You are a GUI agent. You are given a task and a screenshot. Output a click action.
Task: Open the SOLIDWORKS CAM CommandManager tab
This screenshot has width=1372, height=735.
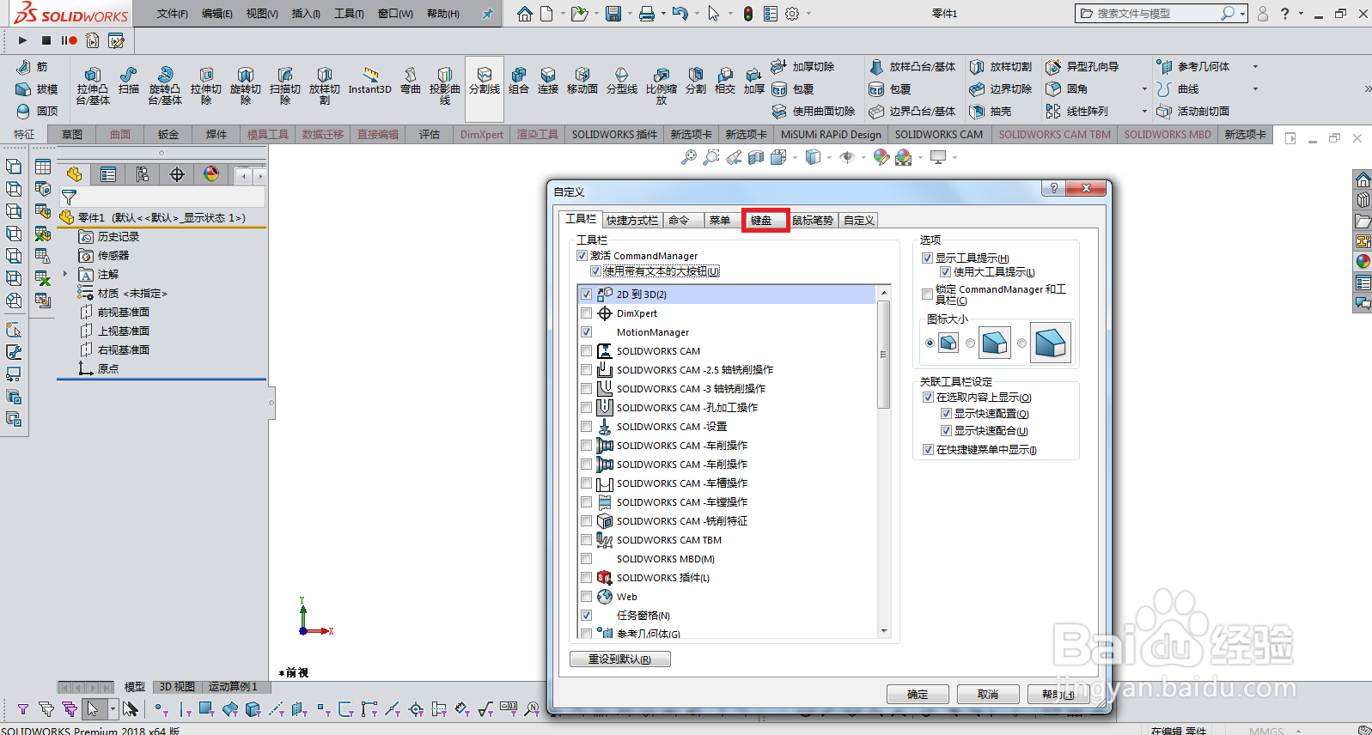pos(939,135)
